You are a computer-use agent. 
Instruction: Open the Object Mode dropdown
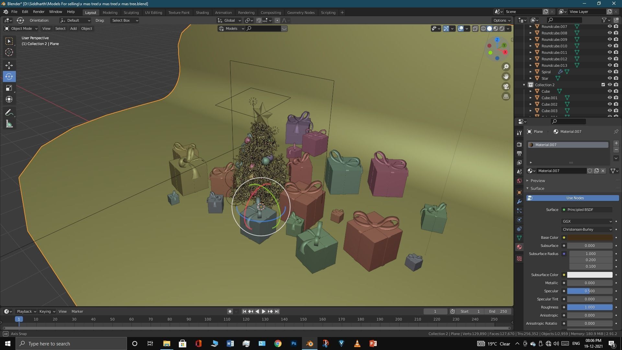coord(21,29)
